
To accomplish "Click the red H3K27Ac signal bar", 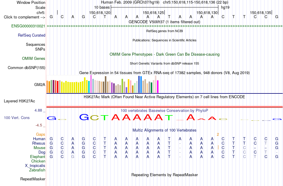I will (164, 107).
